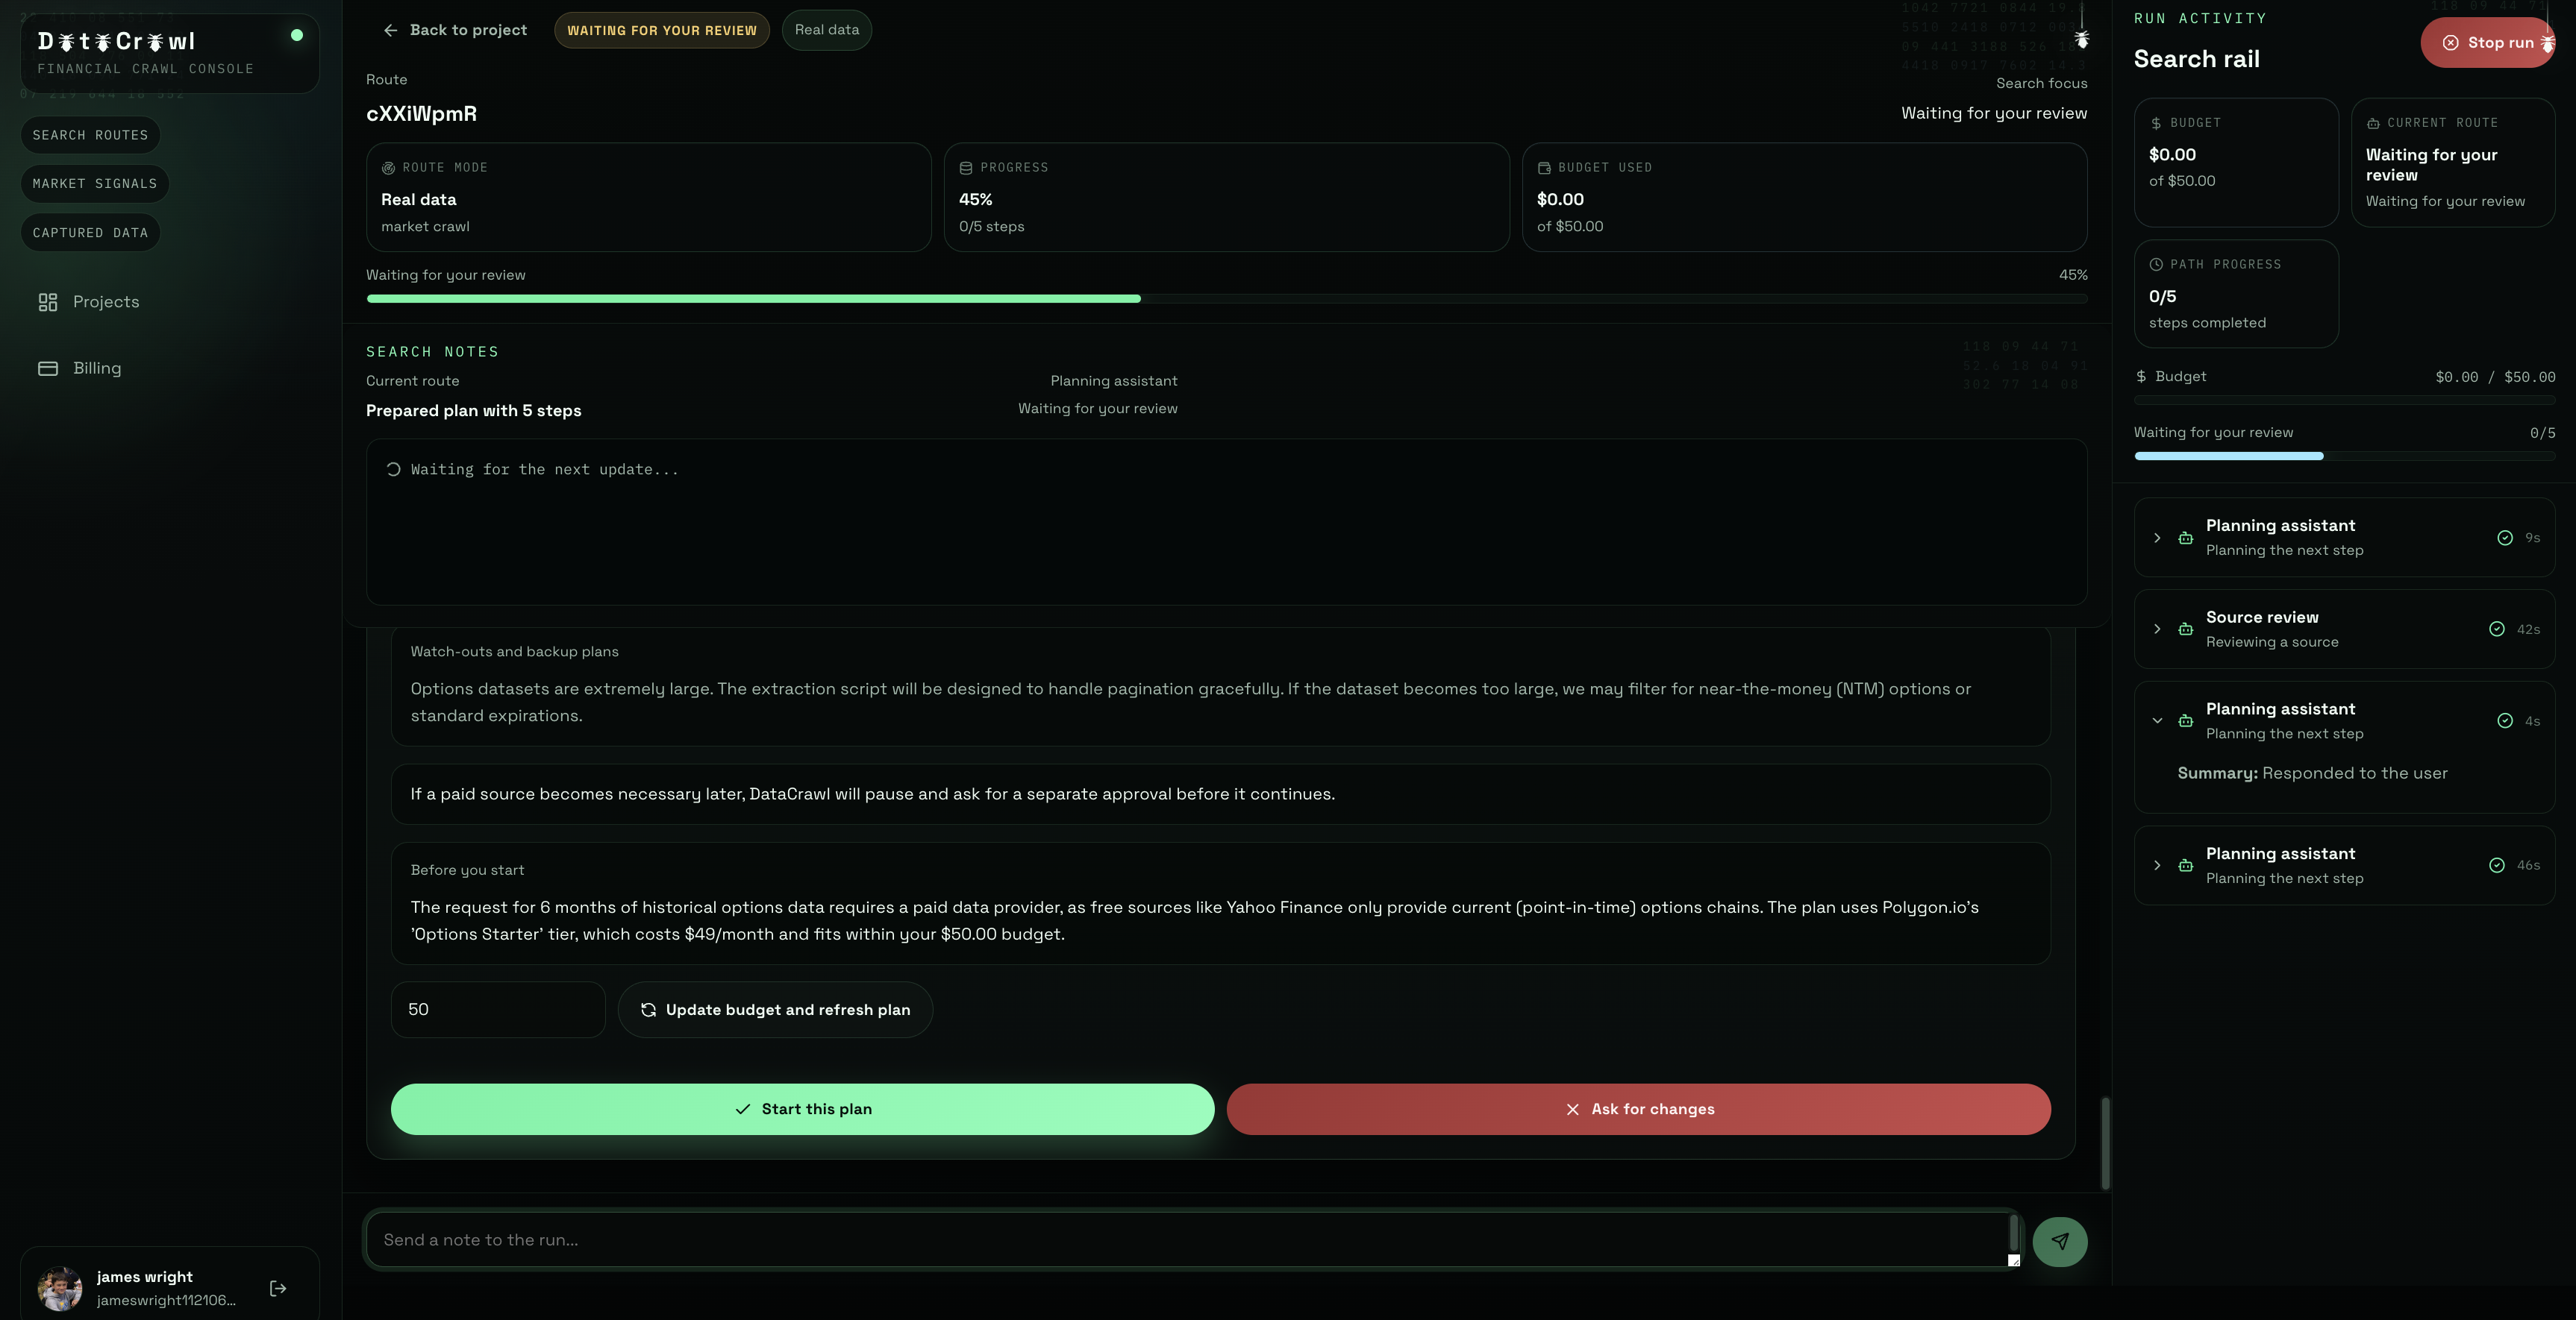Click the green route progress bar at 45%

coord(753,299)
